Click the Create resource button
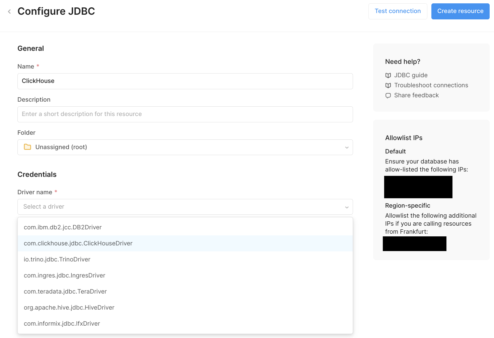The image size is (494, 338). pyautogui.click(x=460, y=11)
